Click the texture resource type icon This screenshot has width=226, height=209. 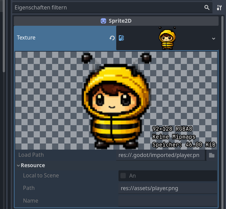122,38
